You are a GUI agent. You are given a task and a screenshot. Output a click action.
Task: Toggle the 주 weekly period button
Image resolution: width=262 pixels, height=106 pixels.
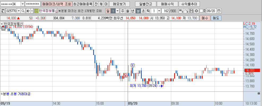(123, 11)
